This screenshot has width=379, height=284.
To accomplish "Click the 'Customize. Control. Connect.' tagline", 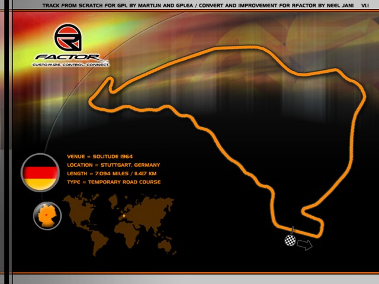I will [70, 64].
